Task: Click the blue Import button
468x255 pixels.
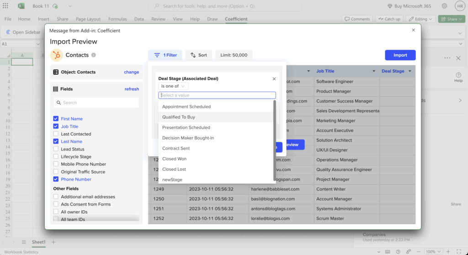Action: coord(400,55)
